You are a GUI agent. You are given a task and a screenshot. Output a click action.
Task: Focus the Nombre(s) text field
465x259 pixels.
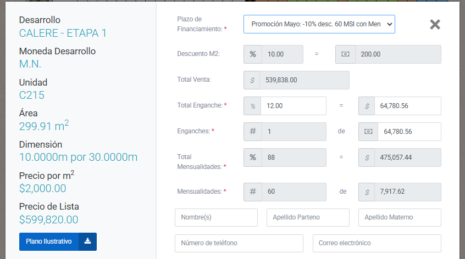tap(216, 217)
